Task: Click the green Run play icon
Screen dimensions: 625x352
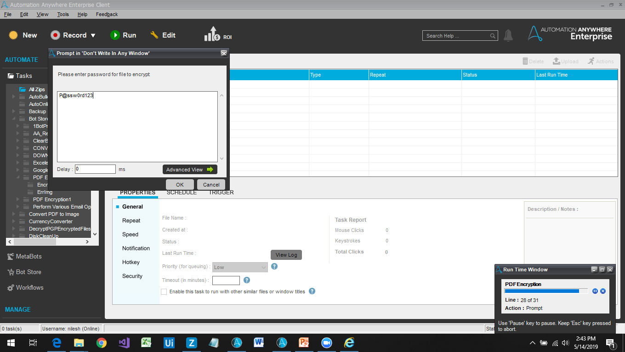Action: tap(114, 35)
